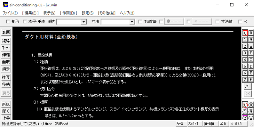Select the 伸縮 stretch tool
The image size is (254, 127).
click(6, 55)
